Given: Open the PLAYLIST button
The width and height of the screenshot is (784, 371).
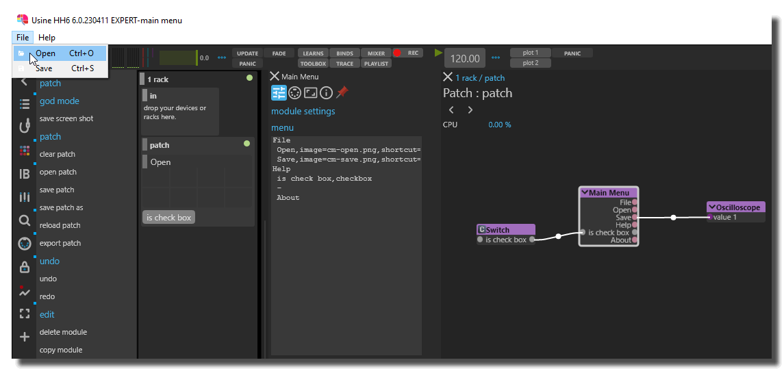Looking at the screenshot, I should pyautogui.click(x=376, y=64).
